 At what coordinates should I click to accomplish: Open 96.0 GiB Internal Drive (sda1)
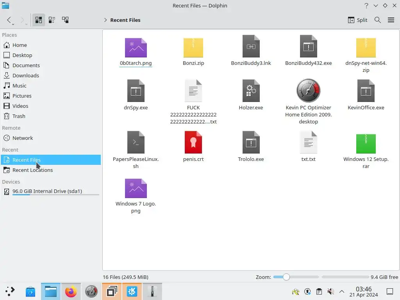[x=51, y=191]
